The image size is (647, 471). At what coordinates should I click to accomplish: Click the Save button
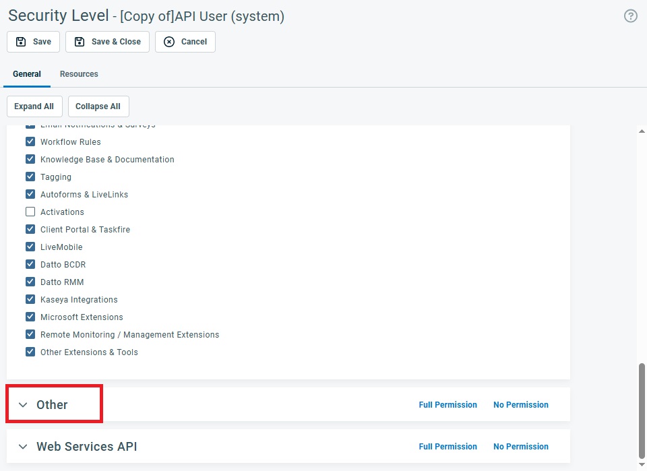click(34, 42)
